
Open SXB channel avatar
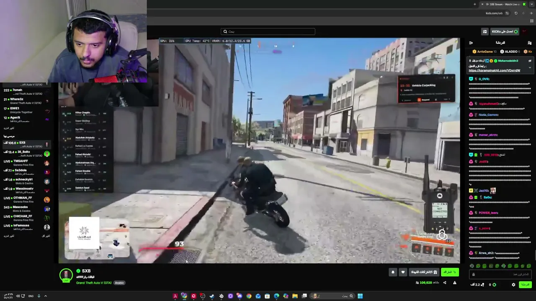point(66,275)
